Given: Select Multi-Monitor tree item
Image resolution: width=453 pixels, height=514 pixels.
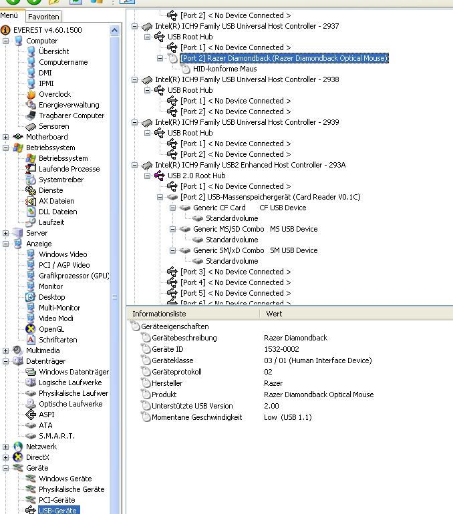Looking at the screenshot, I should pos(59,308).
